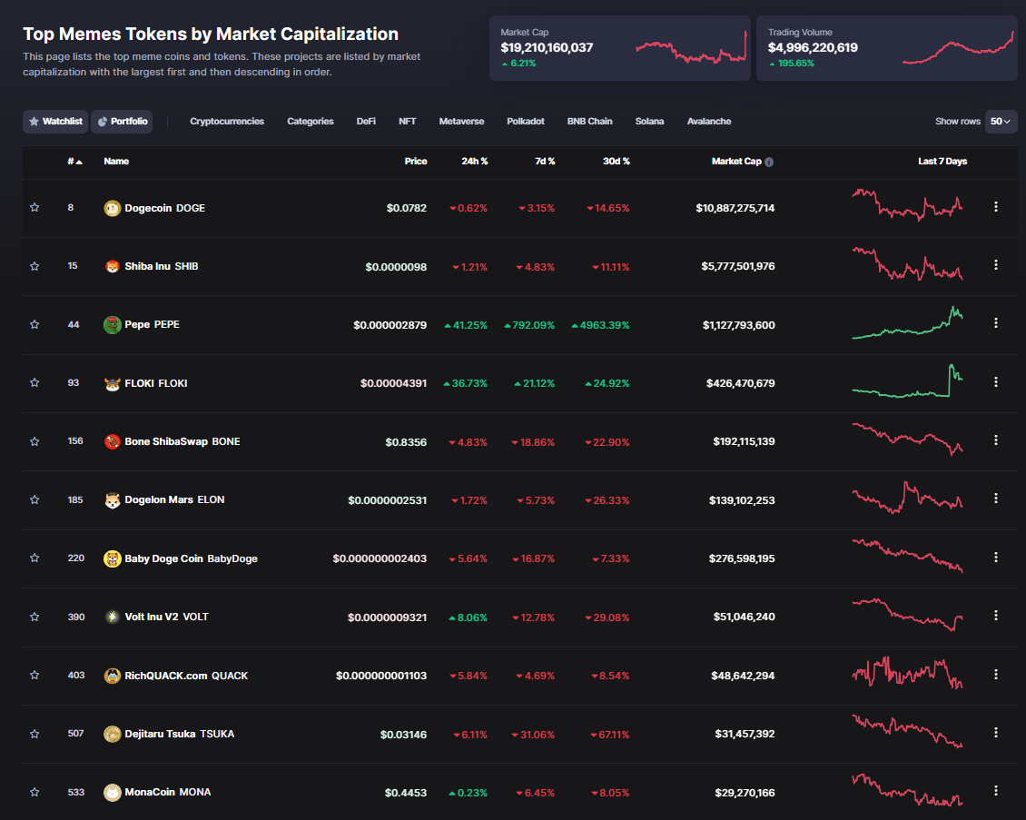
Task: Switch to the Solana tab
Action: pos(649,122)
